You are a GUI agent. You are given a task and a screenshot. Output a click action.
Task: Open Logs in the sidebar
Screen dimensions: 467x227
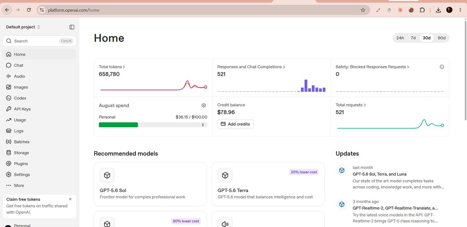tap(40, 131)
